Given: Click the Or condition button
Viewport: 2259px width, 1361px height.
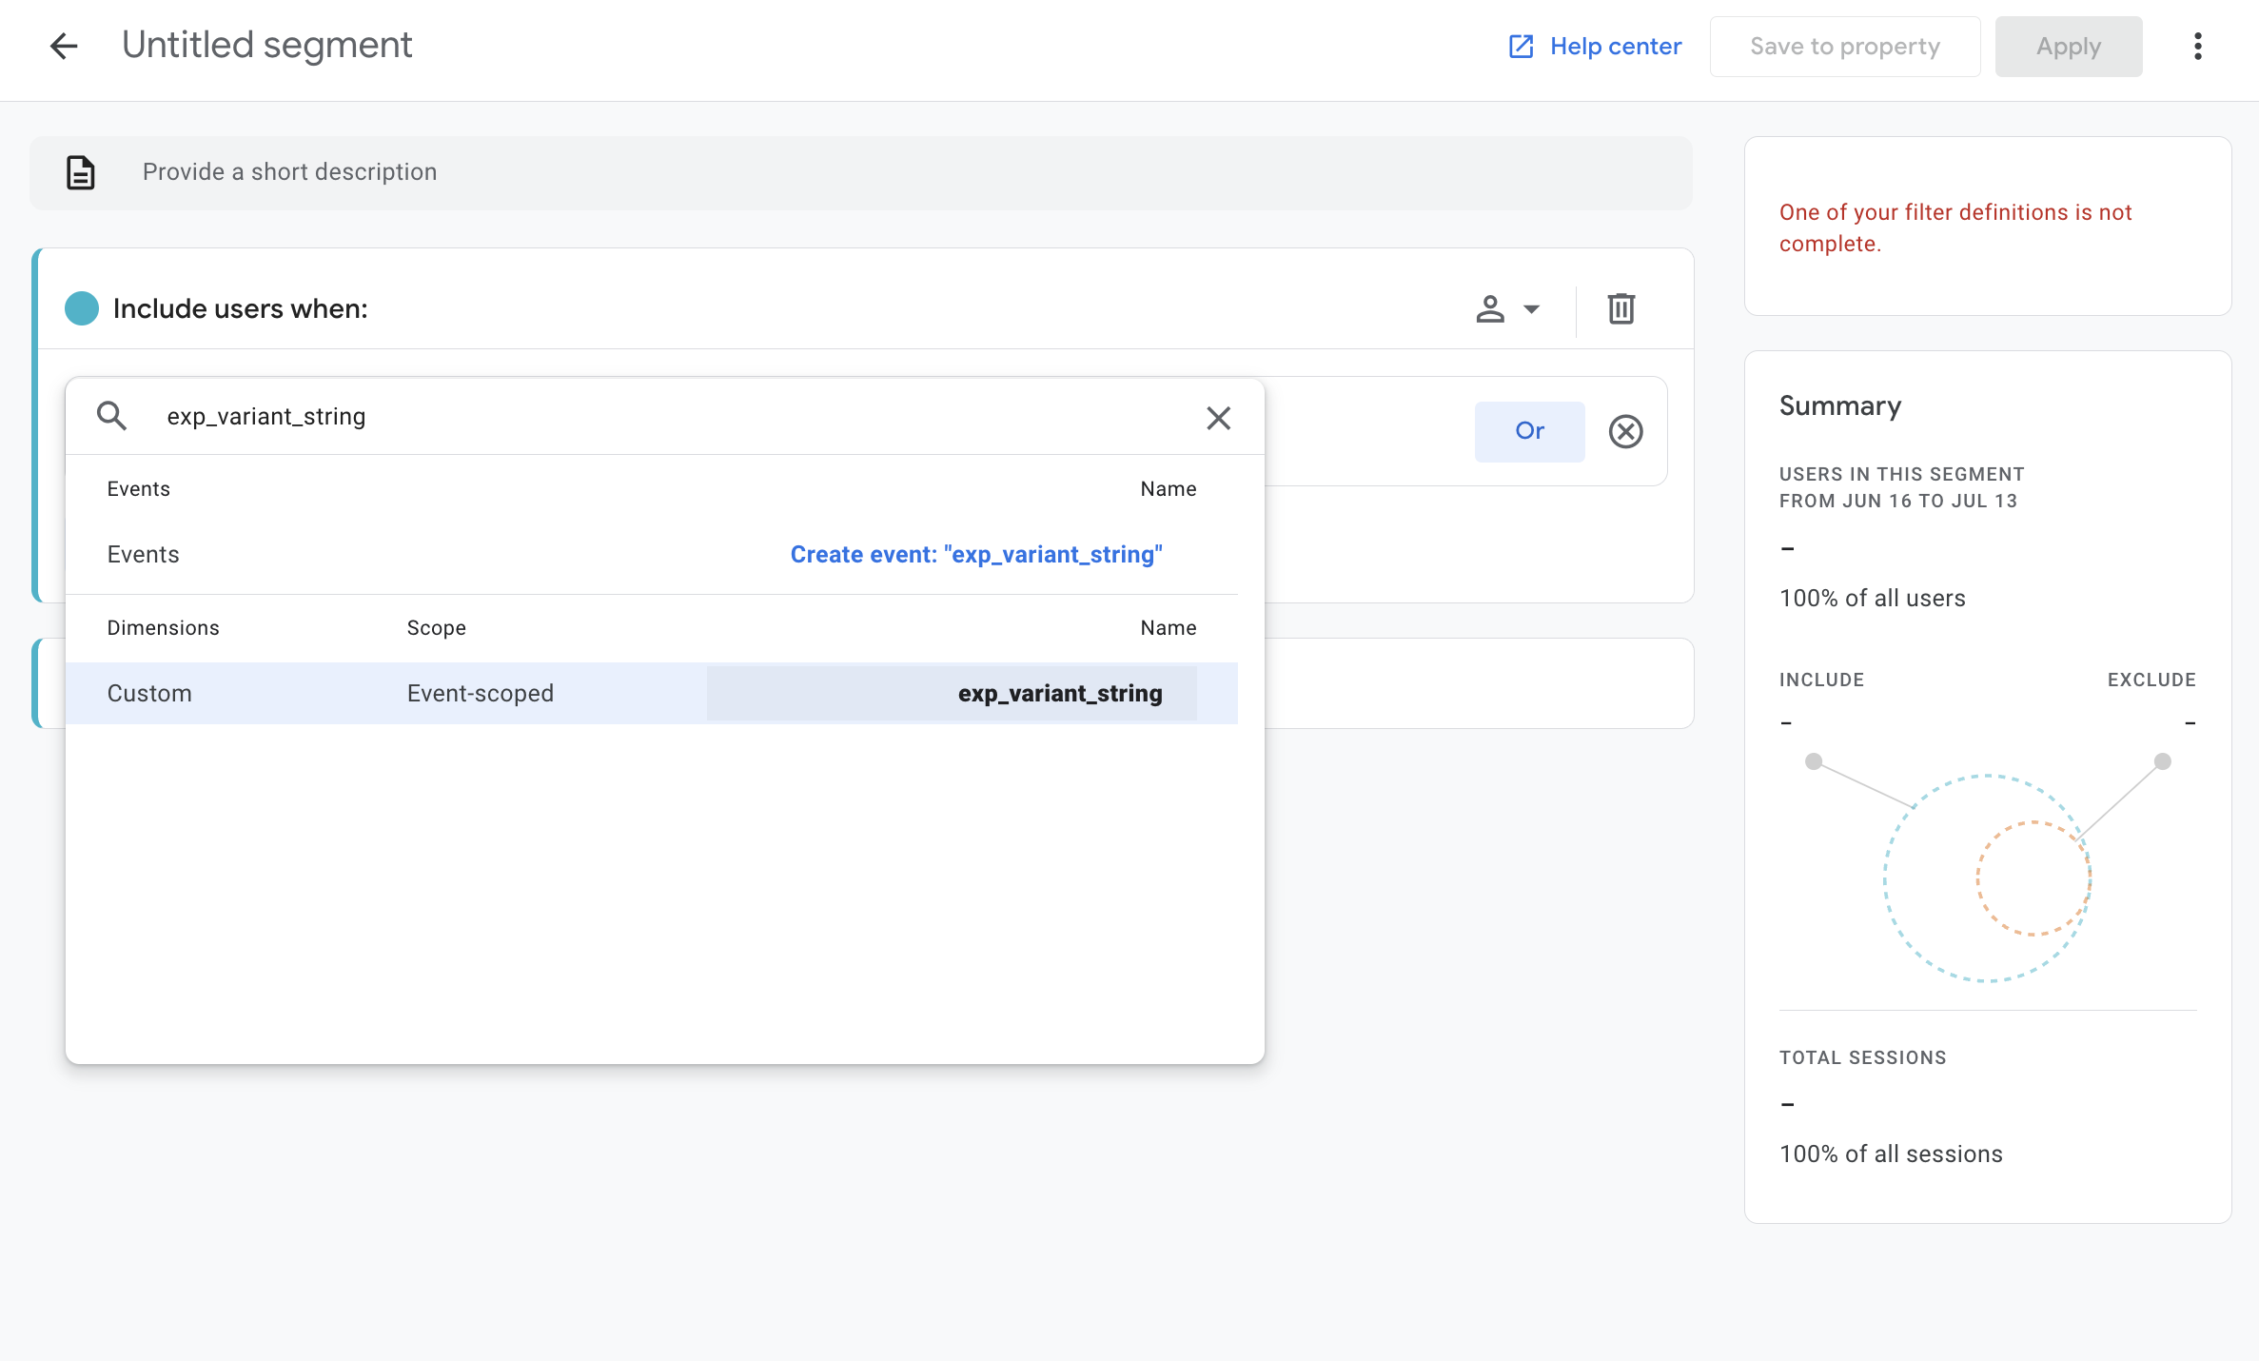Looking at the screenshot, I should [1529, 431].
